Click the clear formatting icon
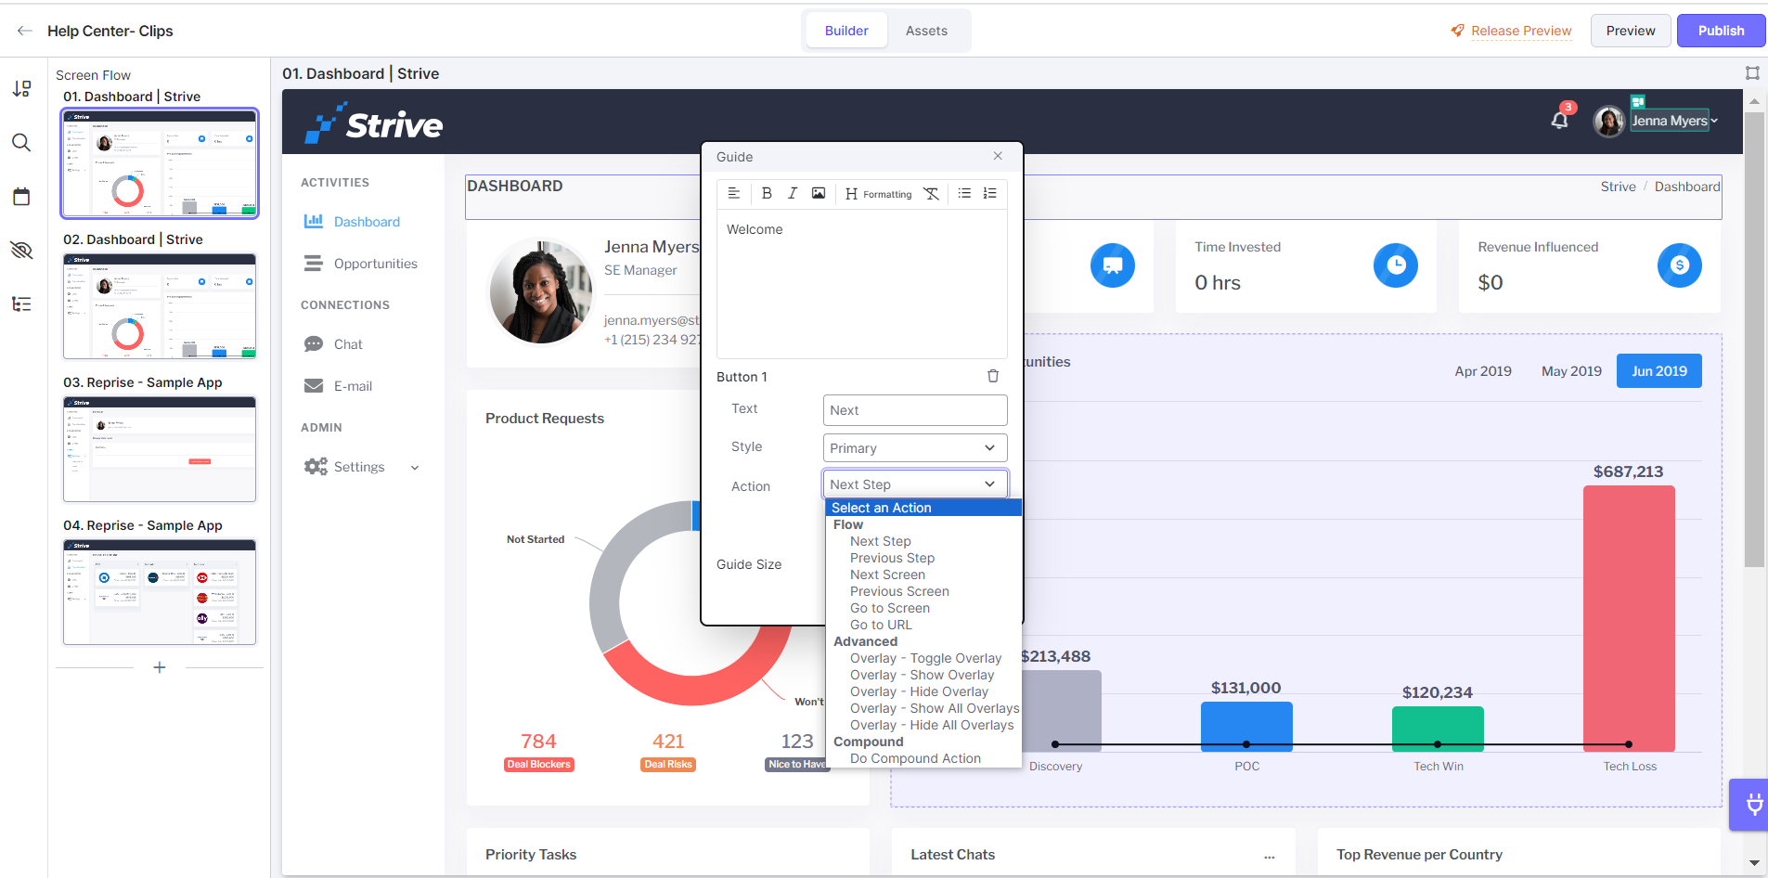 tap(931, 193)
